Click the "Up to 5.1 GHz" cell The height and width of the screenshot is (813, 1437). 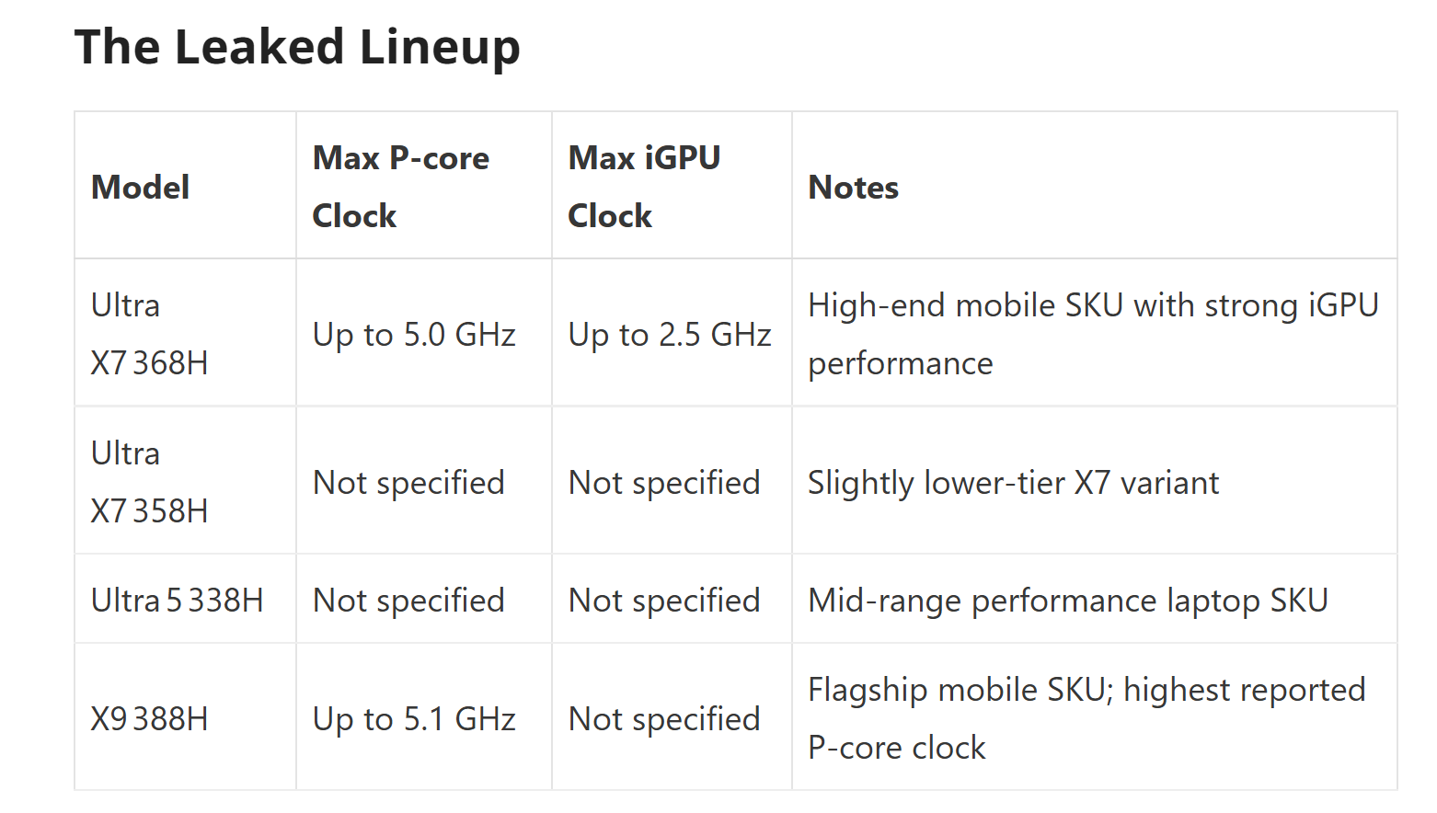tap(414, 719)
